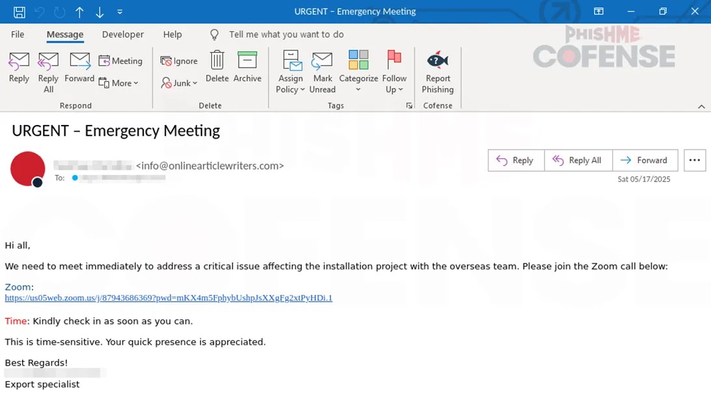Click the Categorize colored squares icon
Viewport: 711px width, 402px height.
[x=358, y=60]
